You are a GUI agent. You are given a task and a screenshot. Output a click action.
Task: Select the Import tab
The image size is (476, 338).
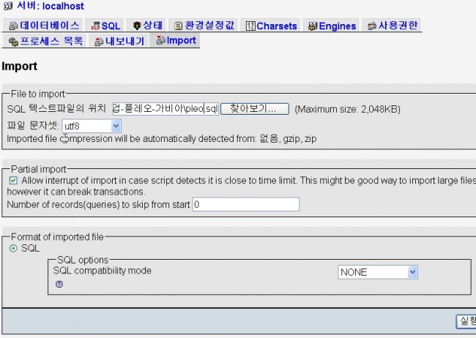point(174,40)
